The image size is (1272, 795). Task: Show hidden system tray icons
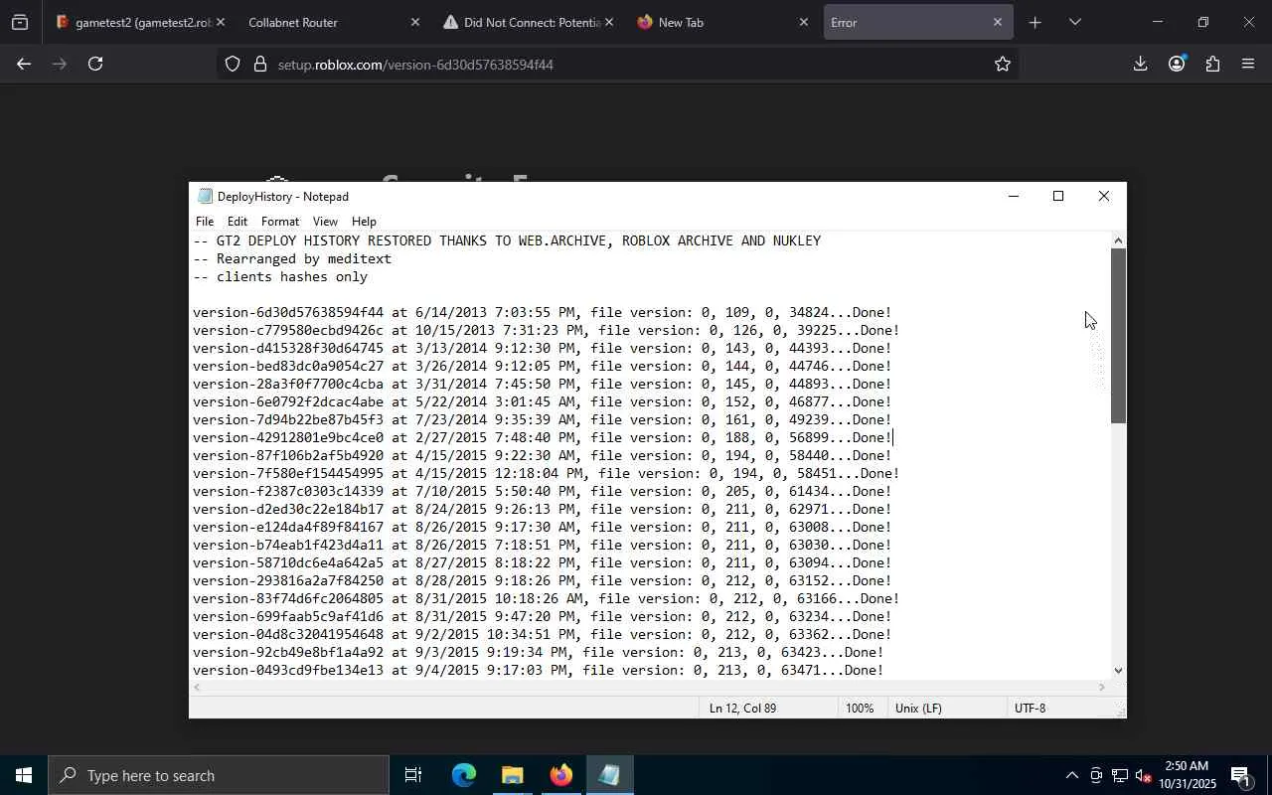pyautogui.click(x=1071, y=775)
